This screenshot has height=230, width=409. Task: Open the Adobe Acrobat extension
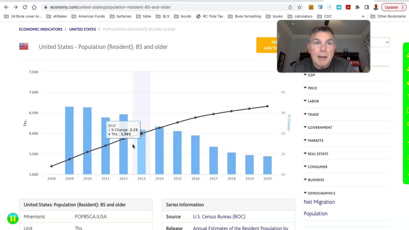[x=348, y=7]
